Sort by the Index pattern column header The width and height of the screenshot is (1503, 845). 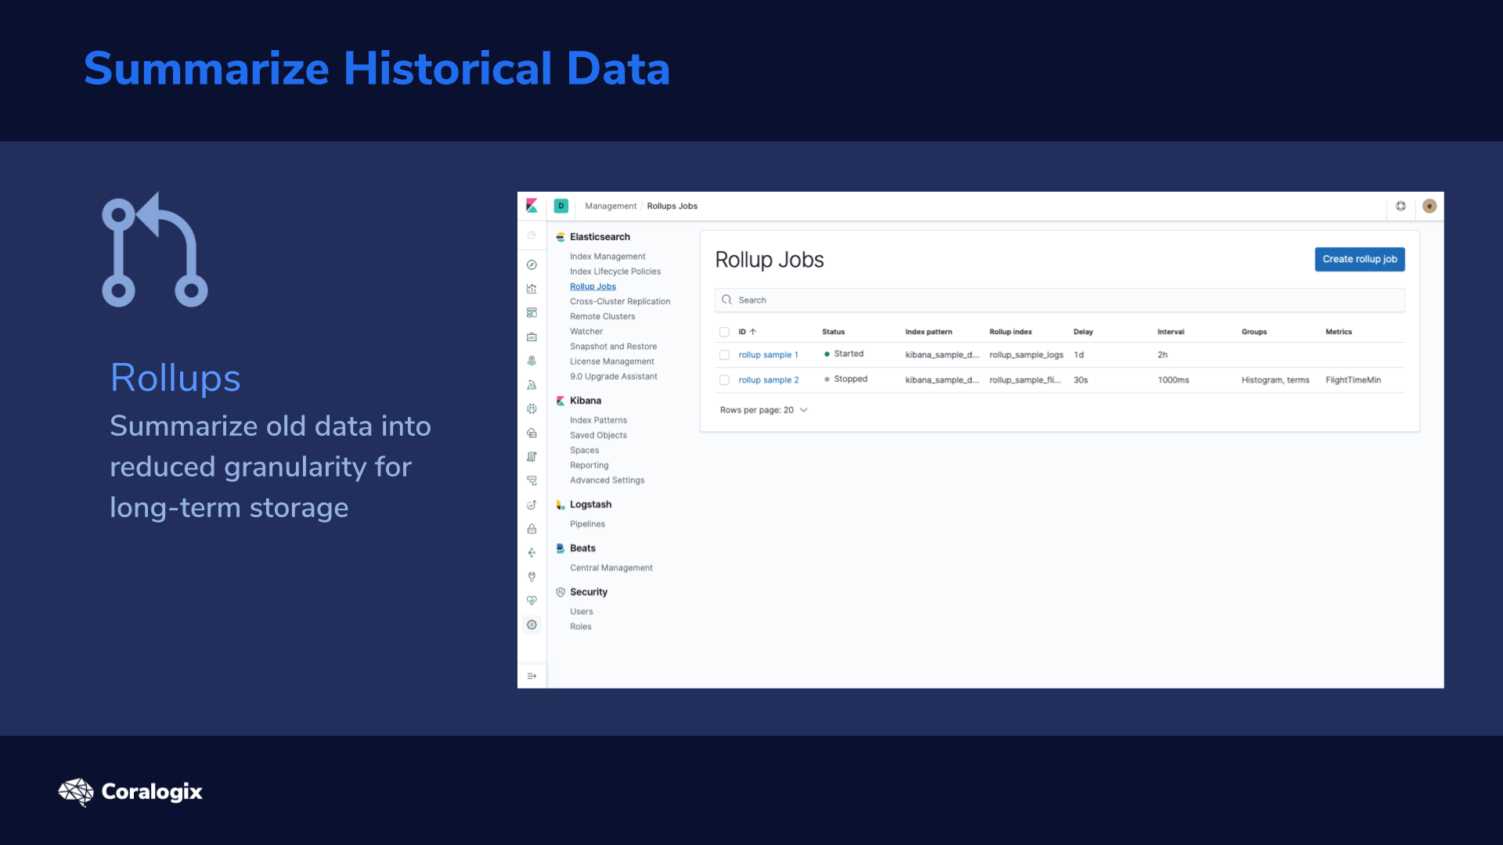coord(928,332)
